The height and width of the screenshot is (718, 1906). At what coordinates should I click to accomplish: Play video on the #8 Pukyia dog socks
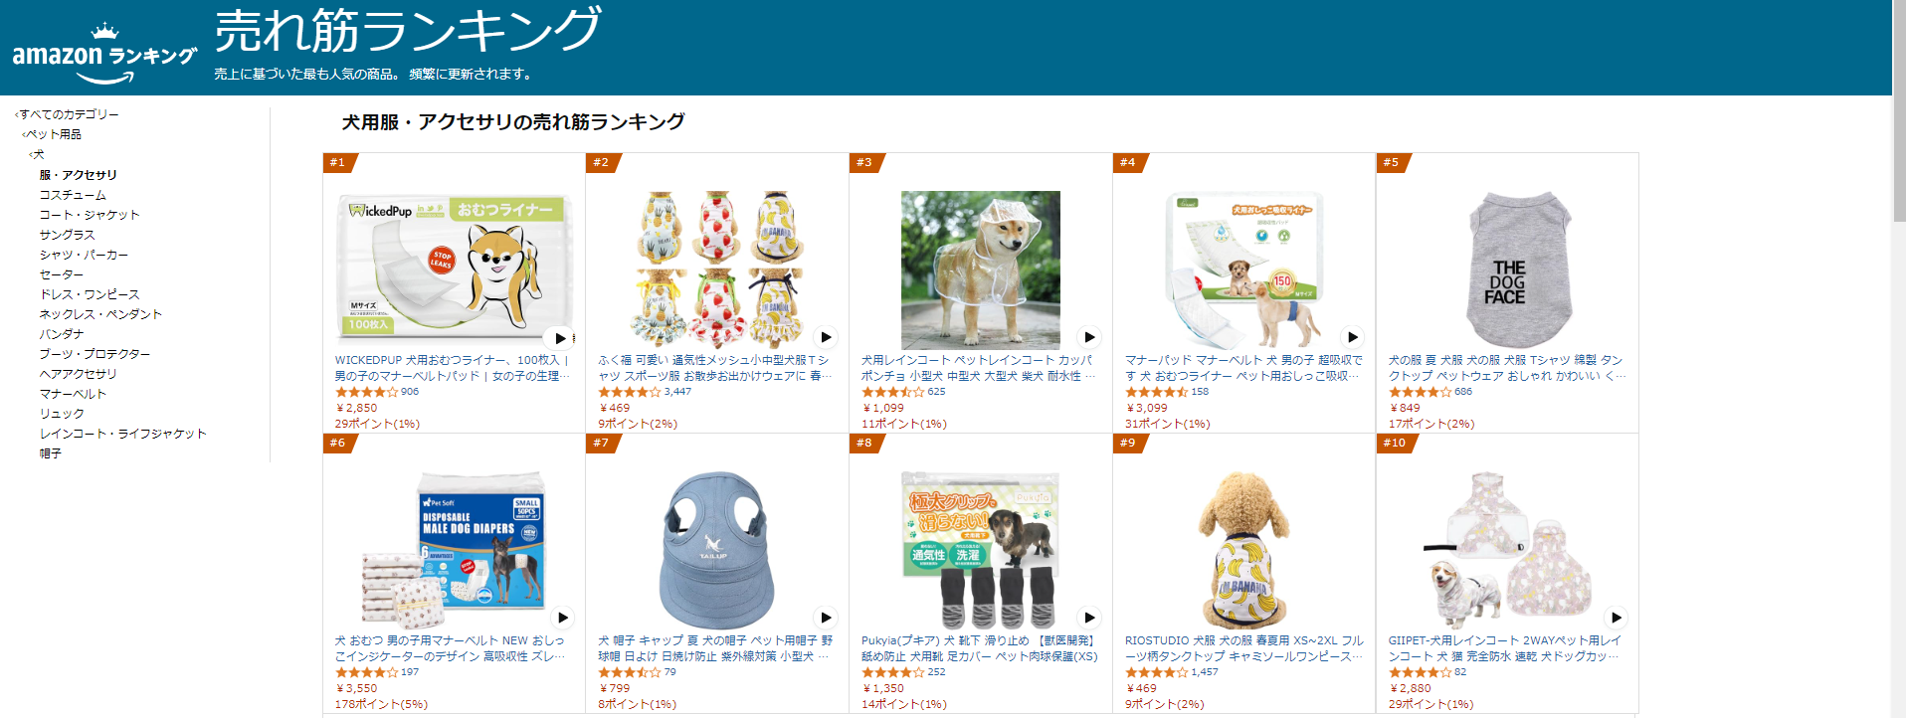pos(1089,618)
